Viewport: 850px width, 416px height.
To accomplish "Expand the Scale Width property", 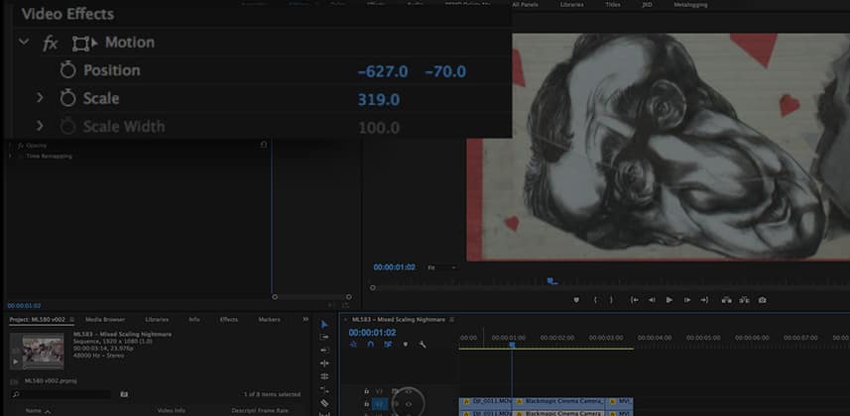I will click(x=40, y=126).
